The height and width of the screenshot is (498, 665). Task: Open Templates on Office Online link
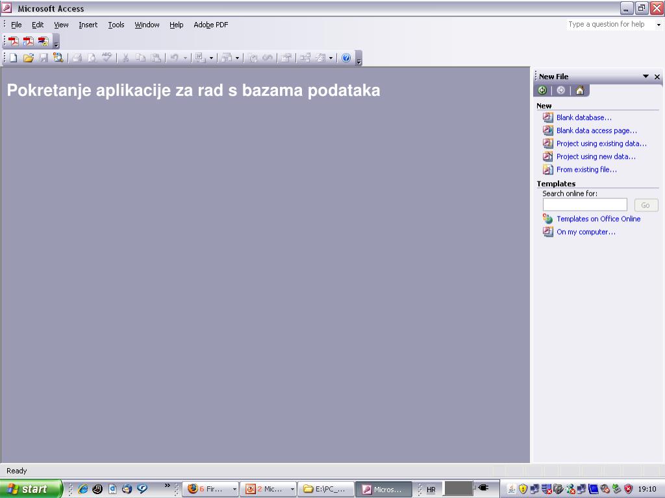click(x=598, y=219)
